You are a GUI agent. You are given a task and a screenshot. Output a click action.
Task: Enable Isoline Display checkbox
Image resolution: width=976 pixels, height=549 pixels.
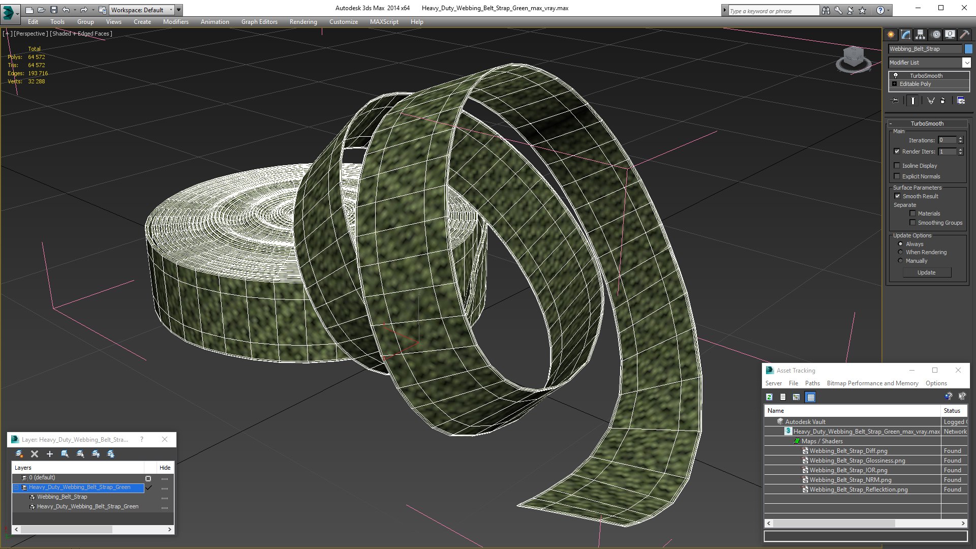pyautogui.click(x=897, y=166)
